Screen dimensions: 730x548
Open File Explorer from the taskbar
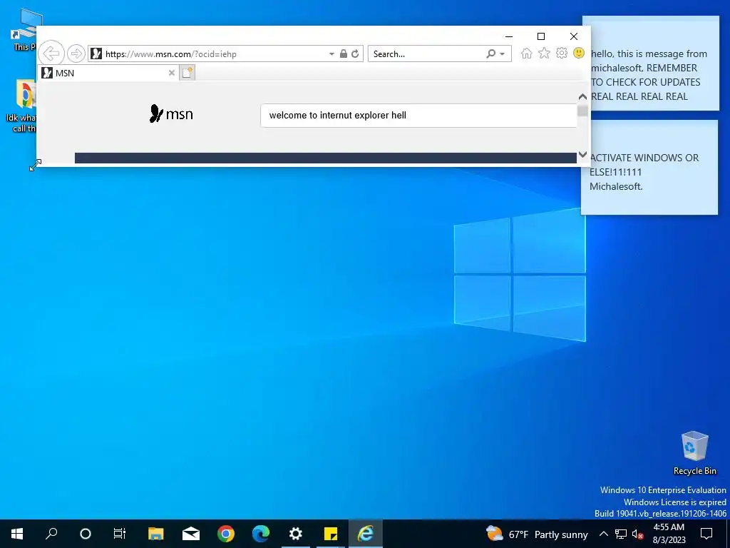coord(156,534)
